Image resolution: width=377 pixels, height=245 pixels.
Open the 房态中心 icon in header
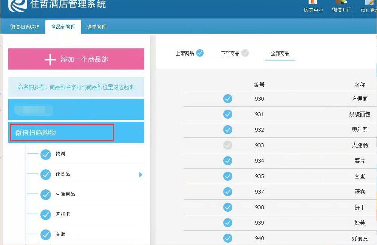click(313, 3)
